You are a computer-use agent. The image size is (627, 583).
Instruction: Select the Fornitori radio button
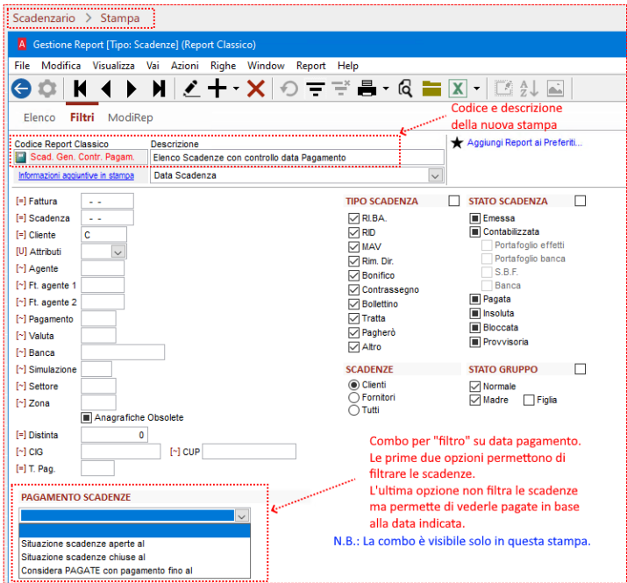point(354,397)
